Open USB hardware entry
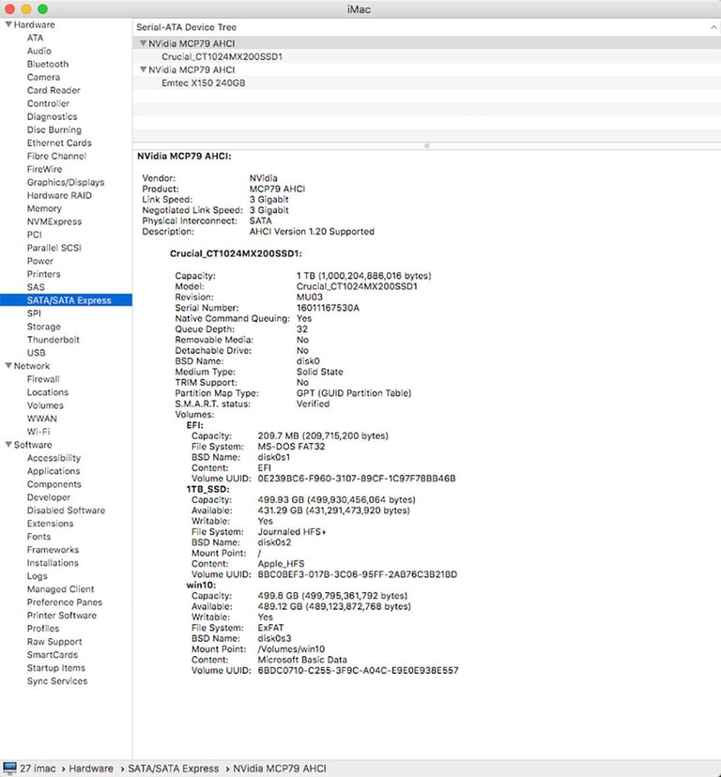This screenshot has width=721, height=777. (36, 353)
